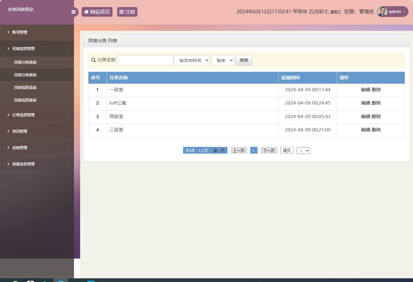The width and height of the screenshot is (413, 282).
Task: Click 编辑 on the loft公寓 row
Action: click(x=366, y=103)
